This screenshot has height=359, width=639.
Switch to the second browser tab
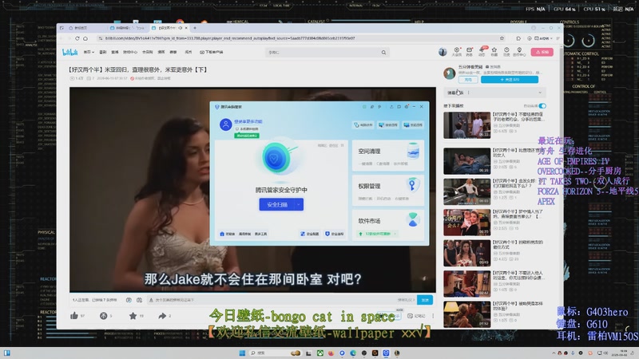pyautogui.click(x=128, y=28)
